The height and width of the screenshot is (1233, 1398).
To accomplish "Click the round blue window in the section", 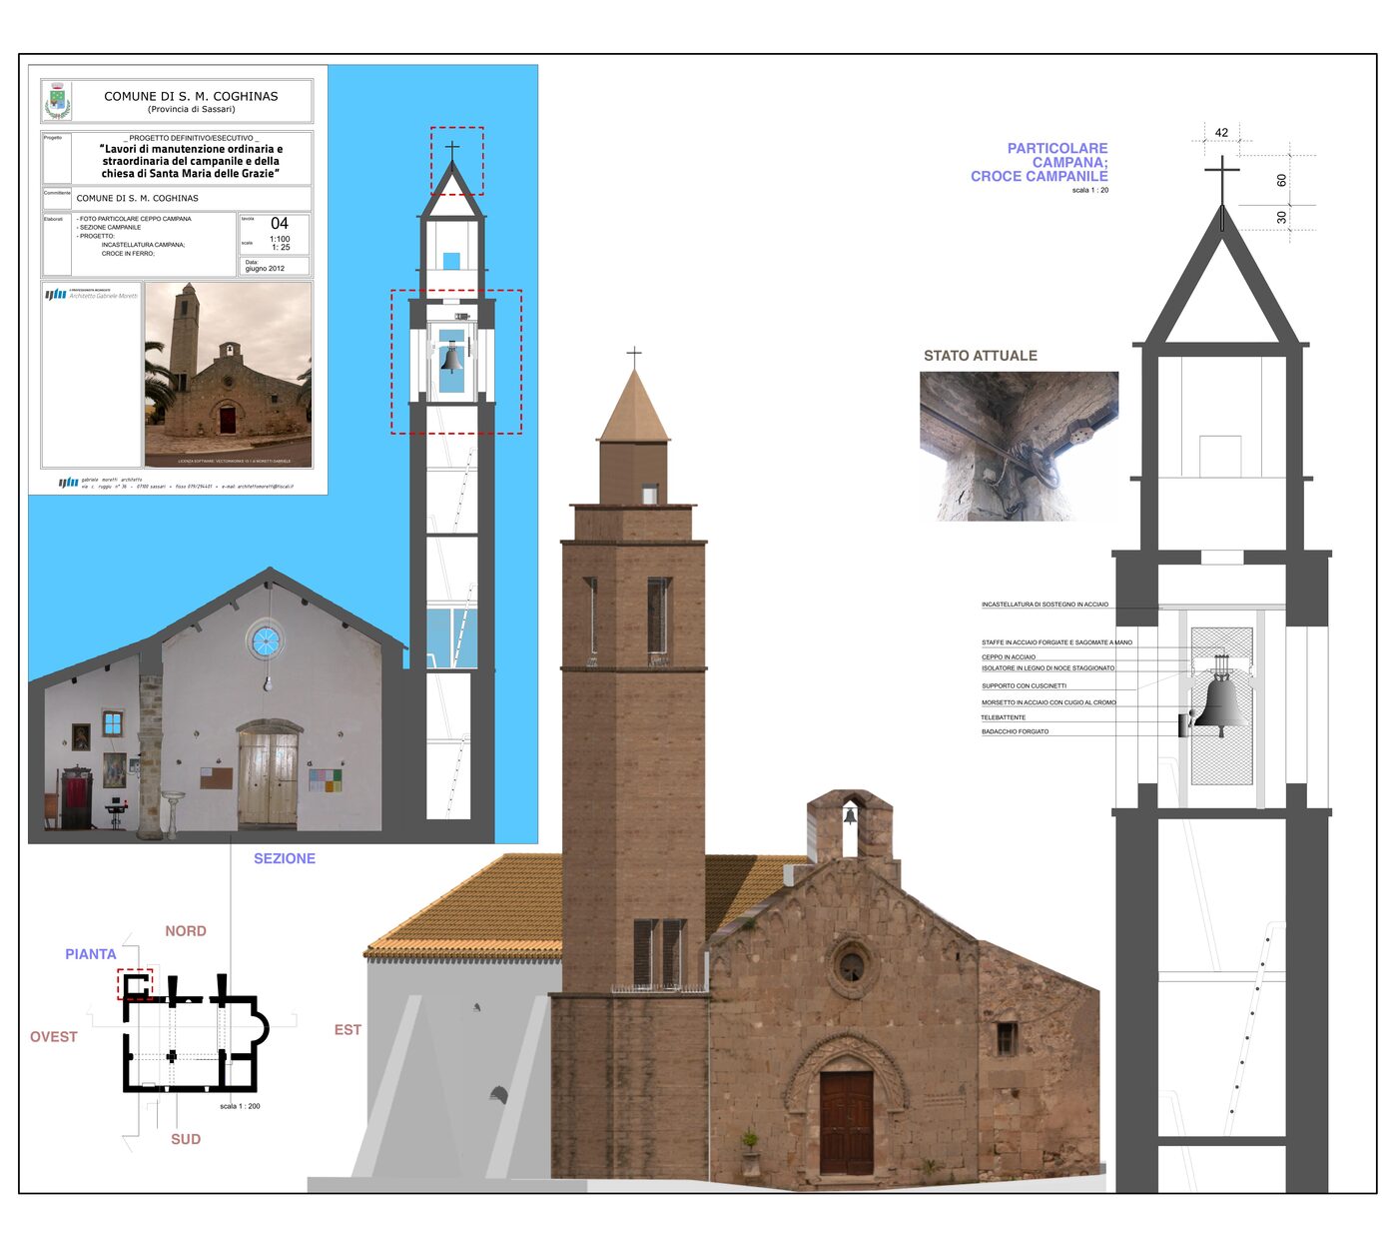I will pos(266,640).
